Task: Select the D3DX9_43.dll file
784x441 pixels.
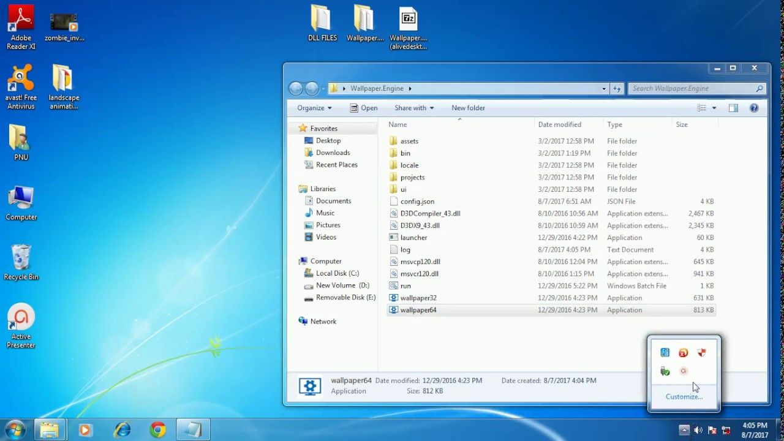Action: (x=420, y=225)
